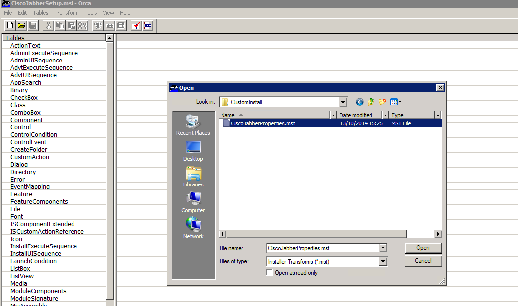Open the View menu in the menu bar
This screenshot has width=518, height=306.
[108, 13]
